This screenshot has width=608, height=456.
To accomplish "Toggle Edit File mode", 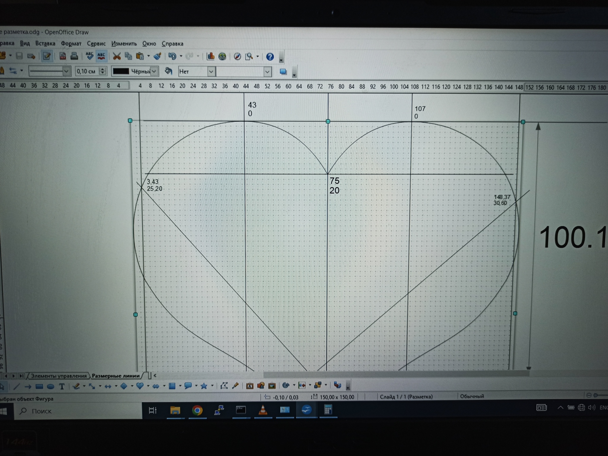I will (47, 56).
